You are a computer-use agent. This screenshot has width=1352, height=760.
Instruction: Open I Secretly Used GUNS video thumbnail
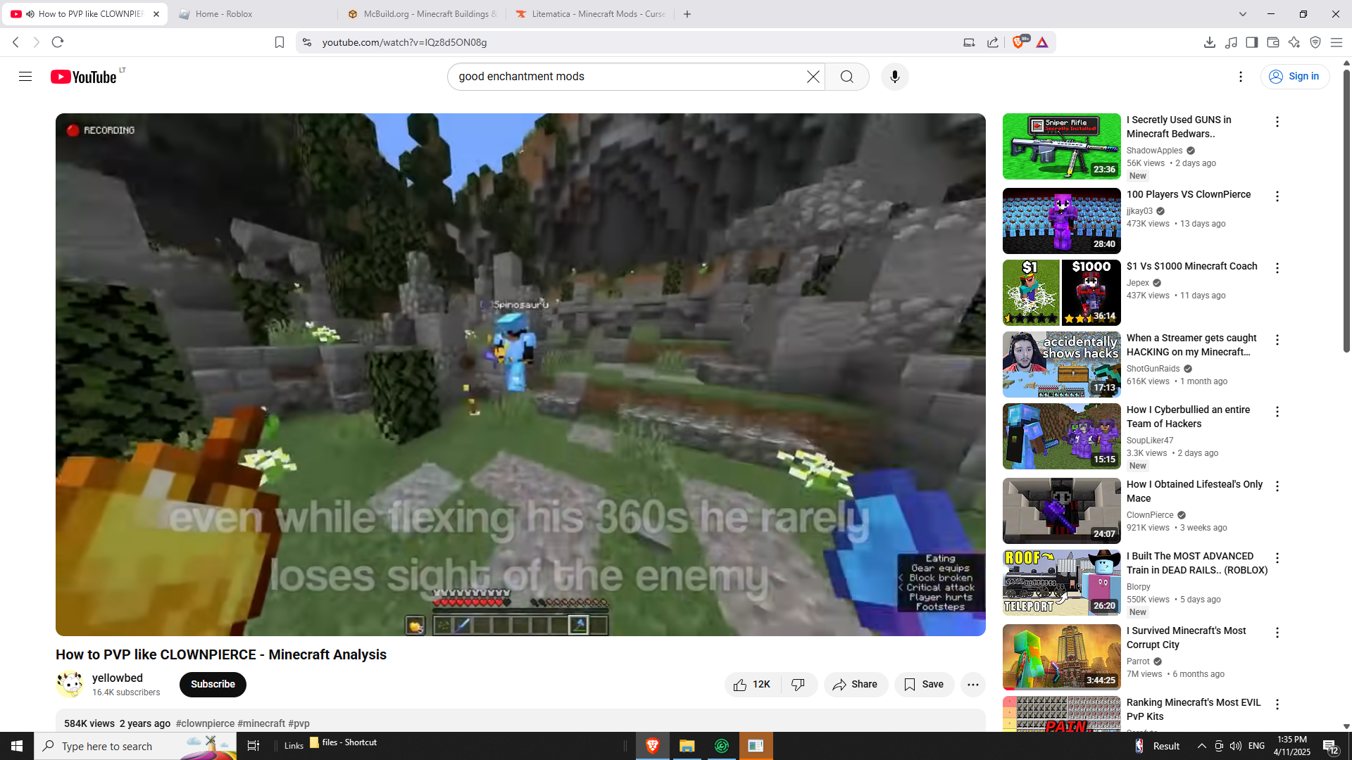[1061, 146]
